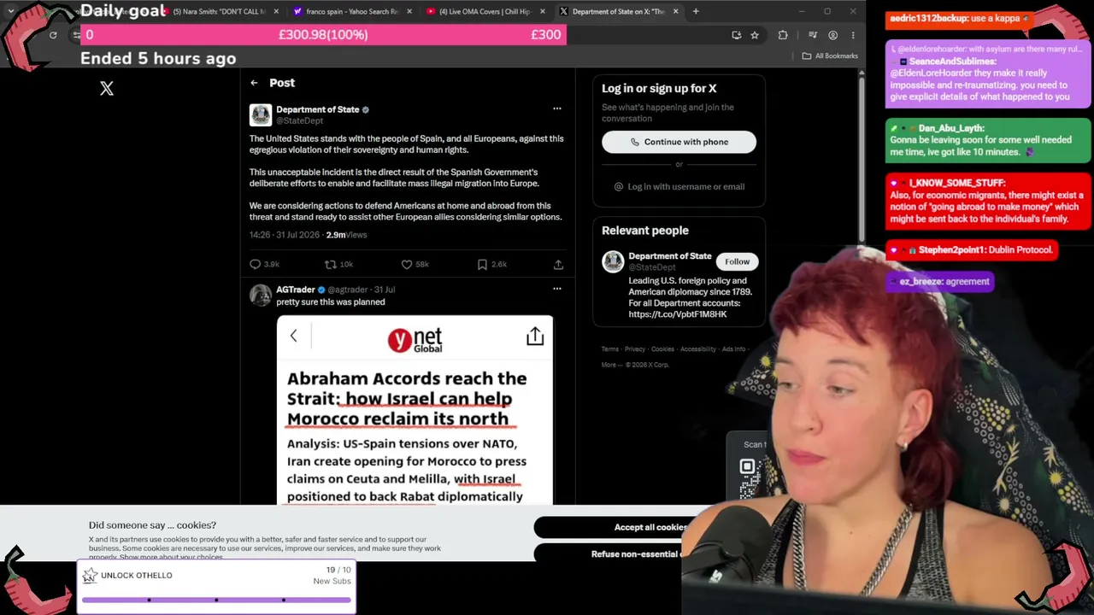Viewport: 1094px width, 615px height.
Task: Switch to the Nara Smith tab
Action: click(218, 11)
